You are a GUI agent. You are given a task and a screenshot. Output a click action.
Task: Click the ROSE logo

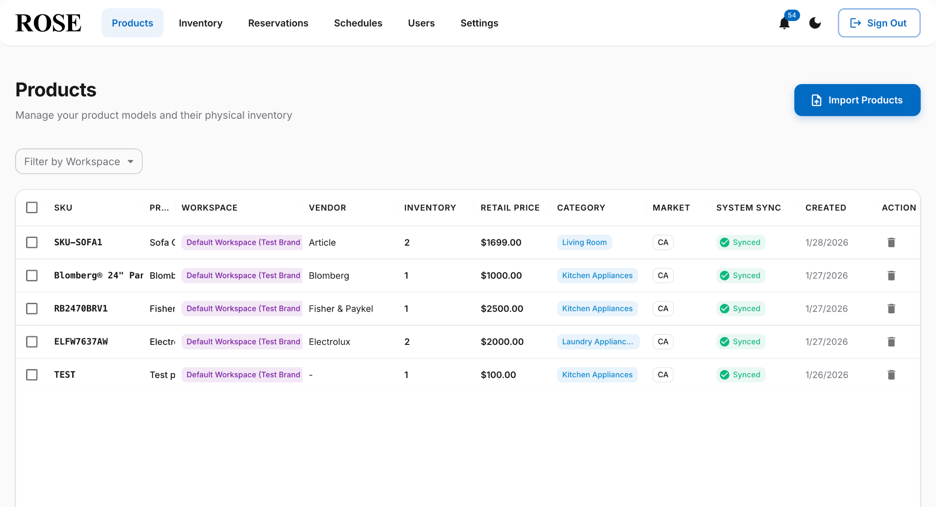(48, 23)
